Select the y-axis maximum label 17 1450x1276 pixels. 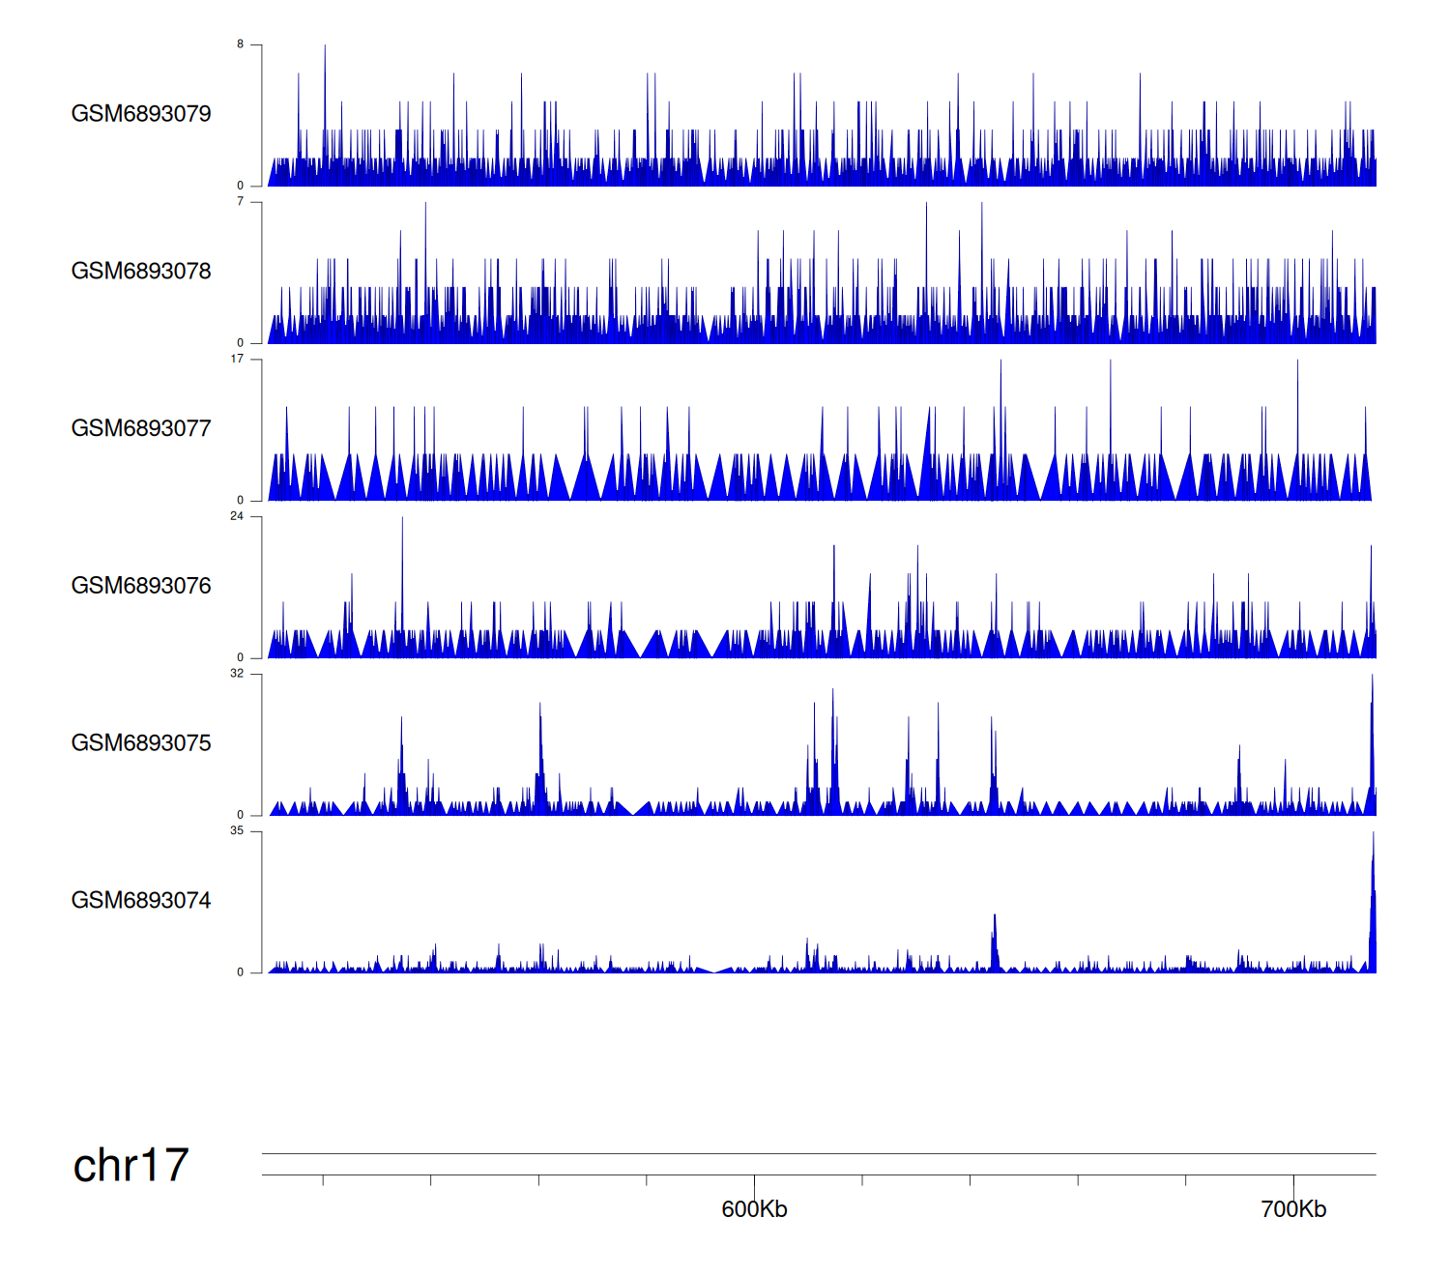[x=237, y=360]
